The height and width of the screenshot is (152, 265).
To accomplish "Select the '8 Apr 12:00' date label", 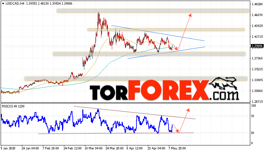I will [x=134, y=148].
